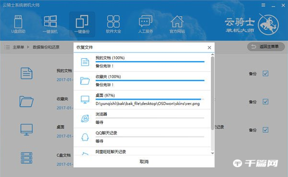Screen dimensions: 288x177
Task: Go to the 官方网站 home icon
Action: (177, 25)
